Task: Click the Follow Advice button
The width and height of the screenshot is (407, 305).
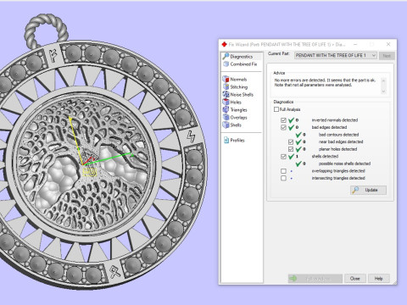Action: click(x=315, y=279)
